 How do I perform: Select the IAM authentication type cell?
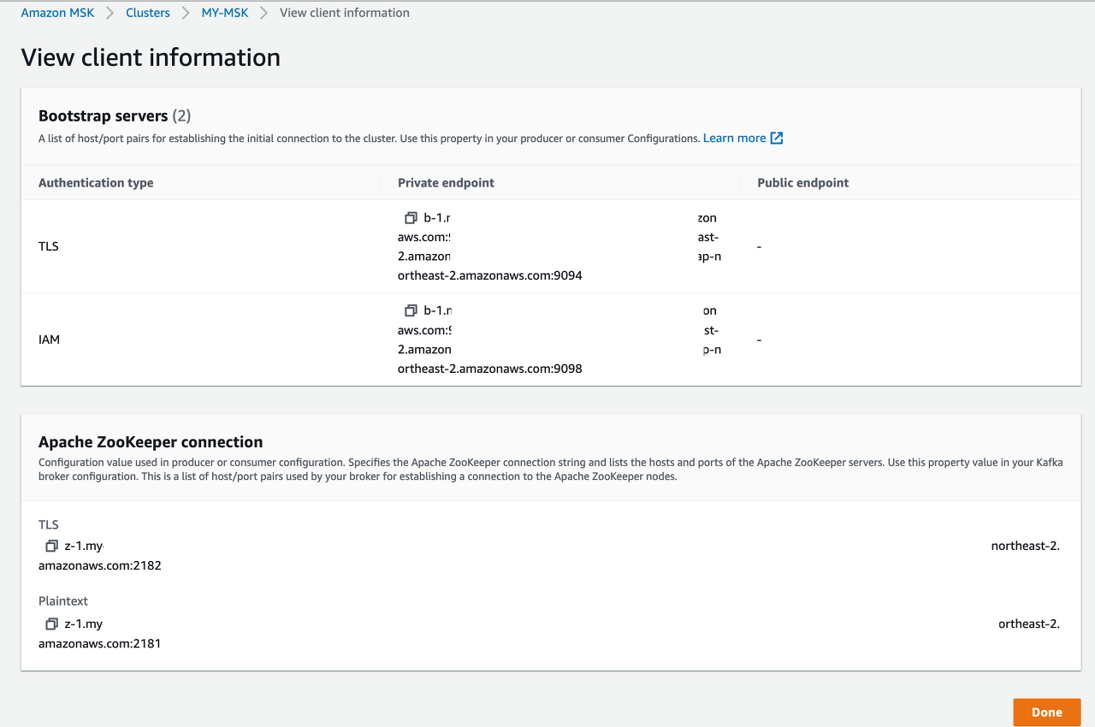coord(50,340)
